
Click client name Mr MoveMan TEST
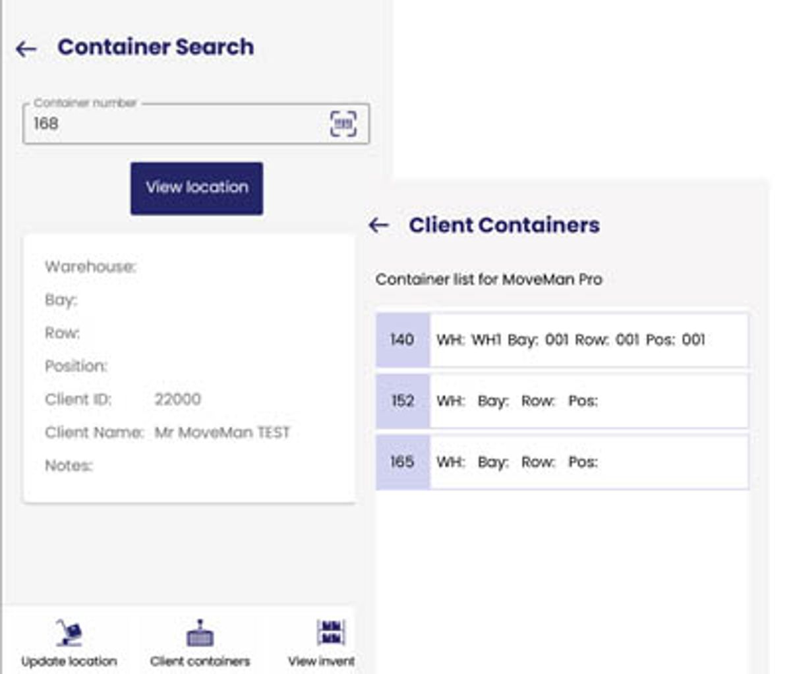coord(222,433)
